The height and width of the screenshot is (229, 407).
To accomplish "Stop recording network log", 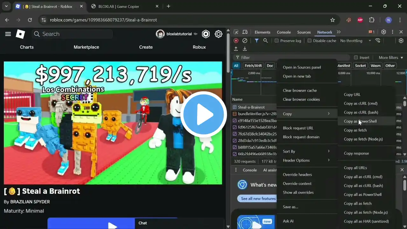I will 236,41.
